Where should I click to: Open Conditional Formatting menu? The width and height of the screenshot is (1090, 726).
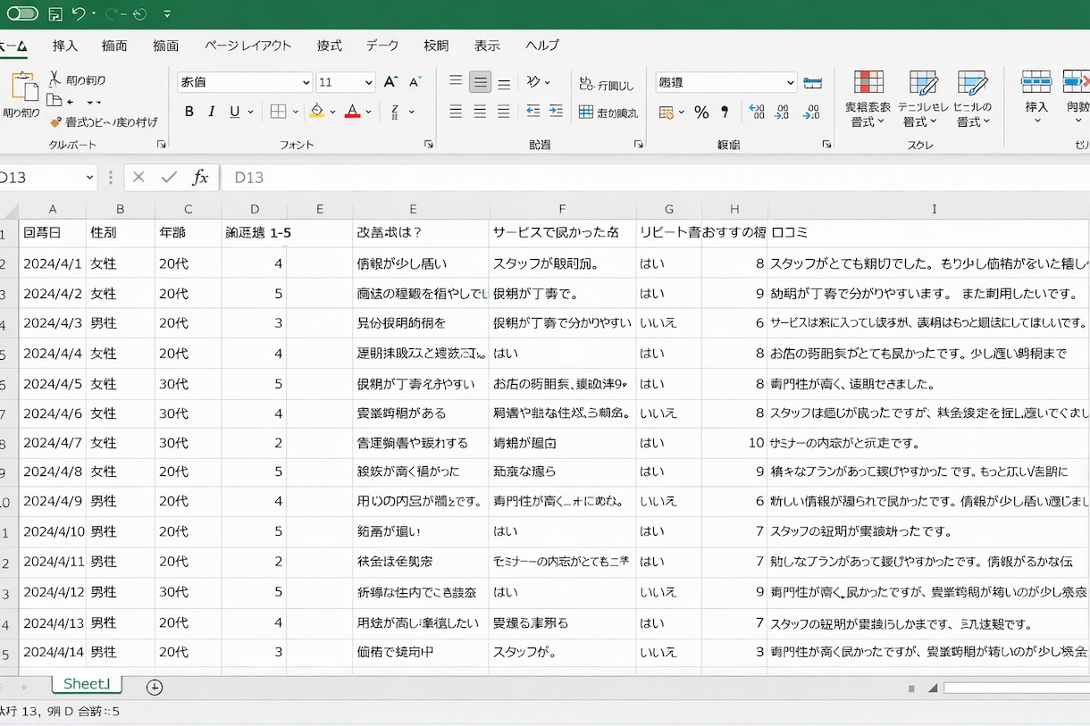pos(868,99)
